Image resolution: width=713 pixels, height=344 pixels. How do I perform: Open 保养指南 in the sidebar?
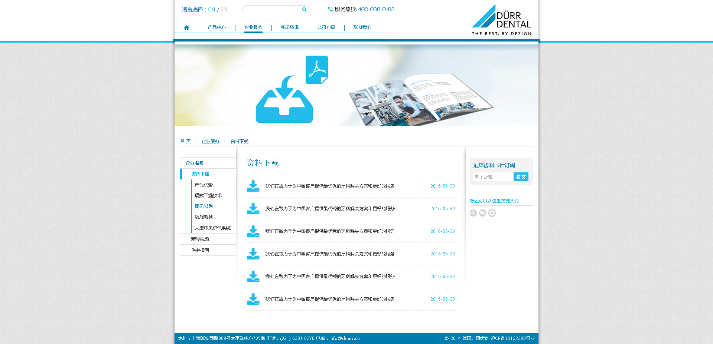pyautogui.click(x=200, y=250)
